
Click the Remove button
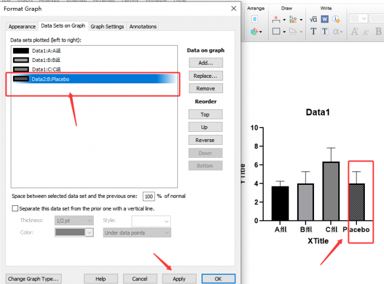tap(206, 88)
